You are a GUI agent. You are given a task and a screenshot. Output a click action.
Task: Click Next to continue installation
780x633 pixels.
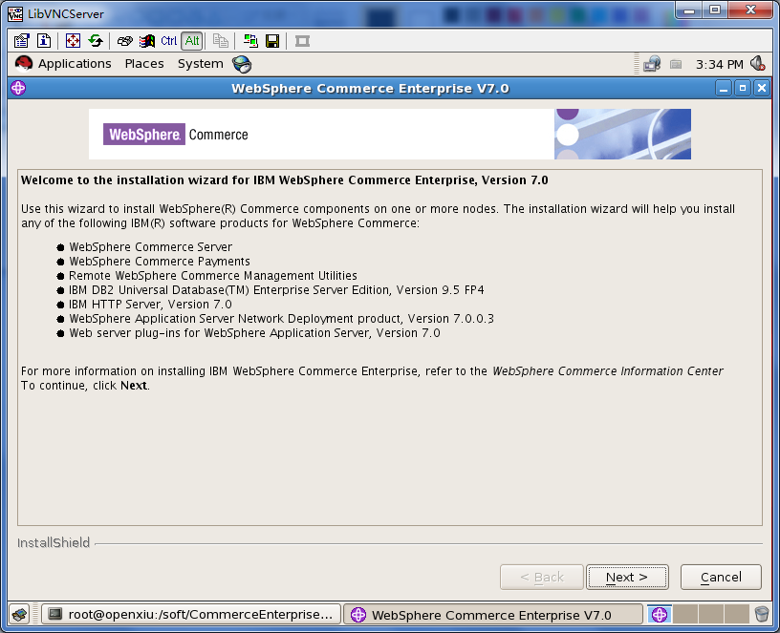click(x=627, y=577)
